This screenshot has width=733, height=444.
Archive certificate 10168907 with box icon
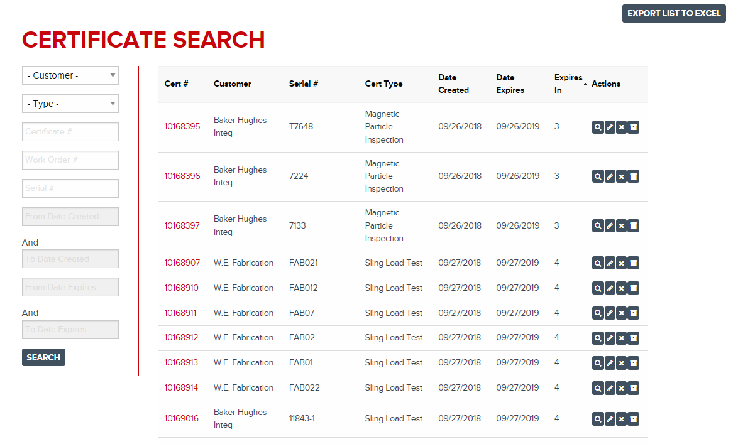(x=634, y=263)
